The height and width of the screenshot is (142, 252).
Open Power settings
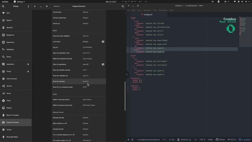click(x=16, y=101)
